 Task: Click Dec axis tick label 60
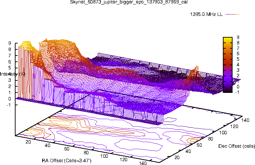pos(199,145)
